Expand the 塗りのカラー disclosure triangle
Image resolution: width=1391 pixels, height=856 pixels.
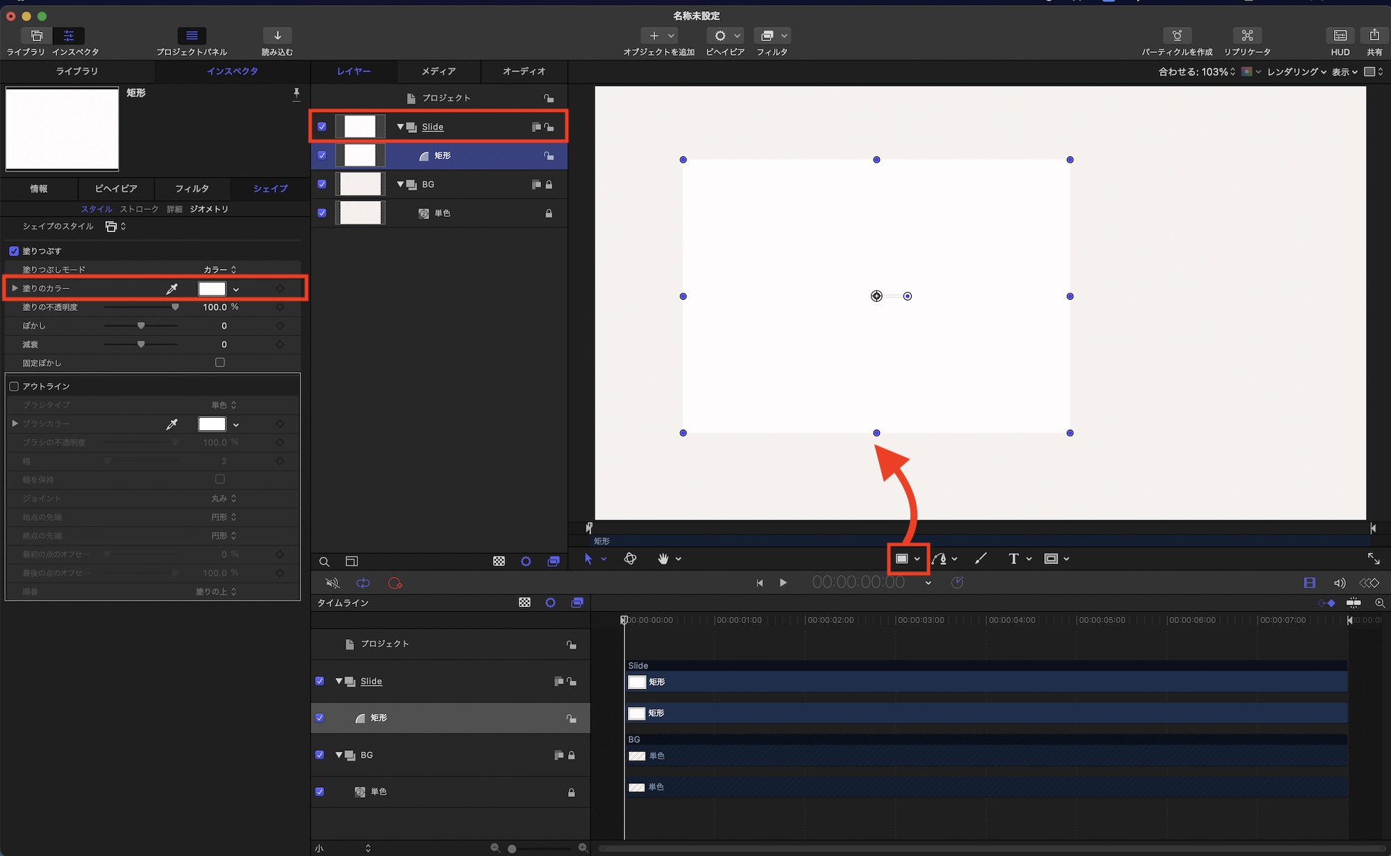[x=15, y=288]
